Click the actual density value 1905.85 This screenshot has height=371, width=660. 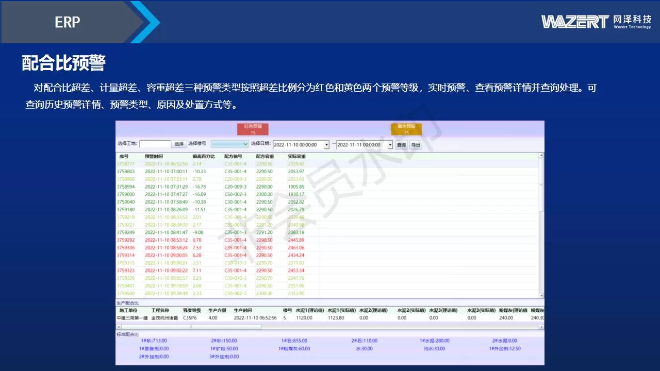pyautogui.click(x=296, y=187)
